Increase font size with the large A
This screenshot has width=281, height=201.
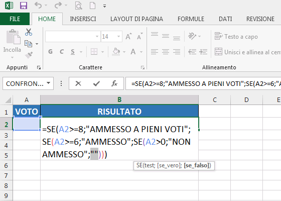pos(128,37)
